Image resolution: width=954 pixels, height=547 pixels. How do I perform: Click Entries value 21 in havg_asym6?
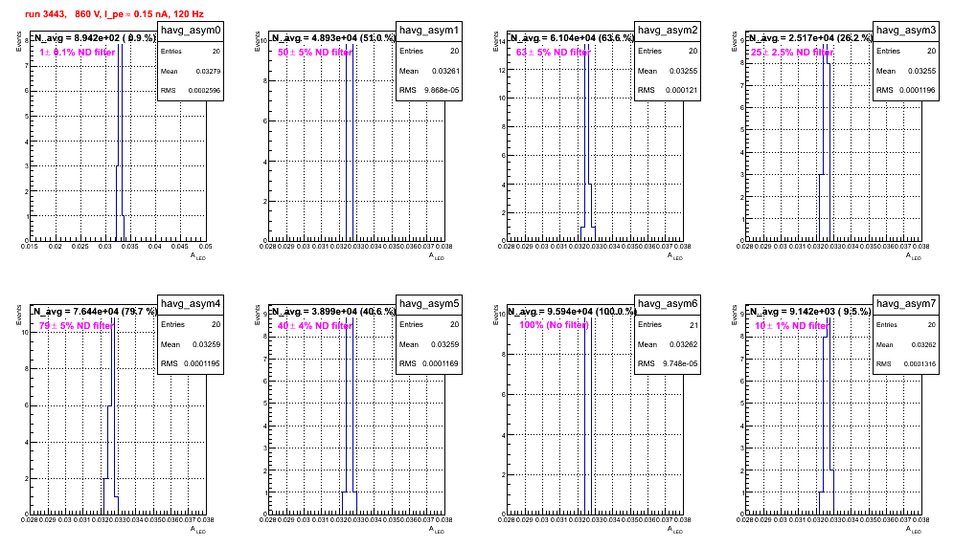693,325
